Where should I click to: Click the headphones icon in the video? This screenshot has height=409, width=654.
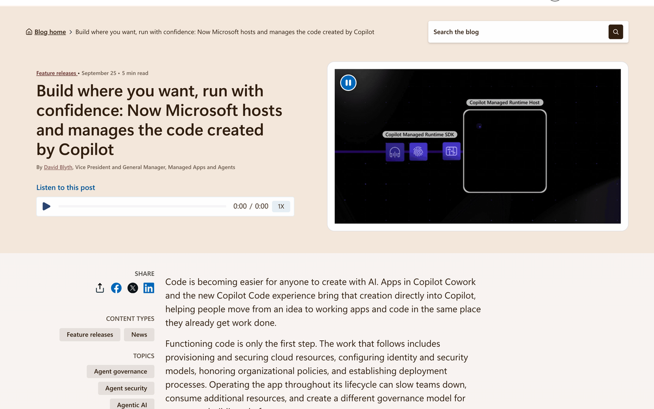point(395,152)
